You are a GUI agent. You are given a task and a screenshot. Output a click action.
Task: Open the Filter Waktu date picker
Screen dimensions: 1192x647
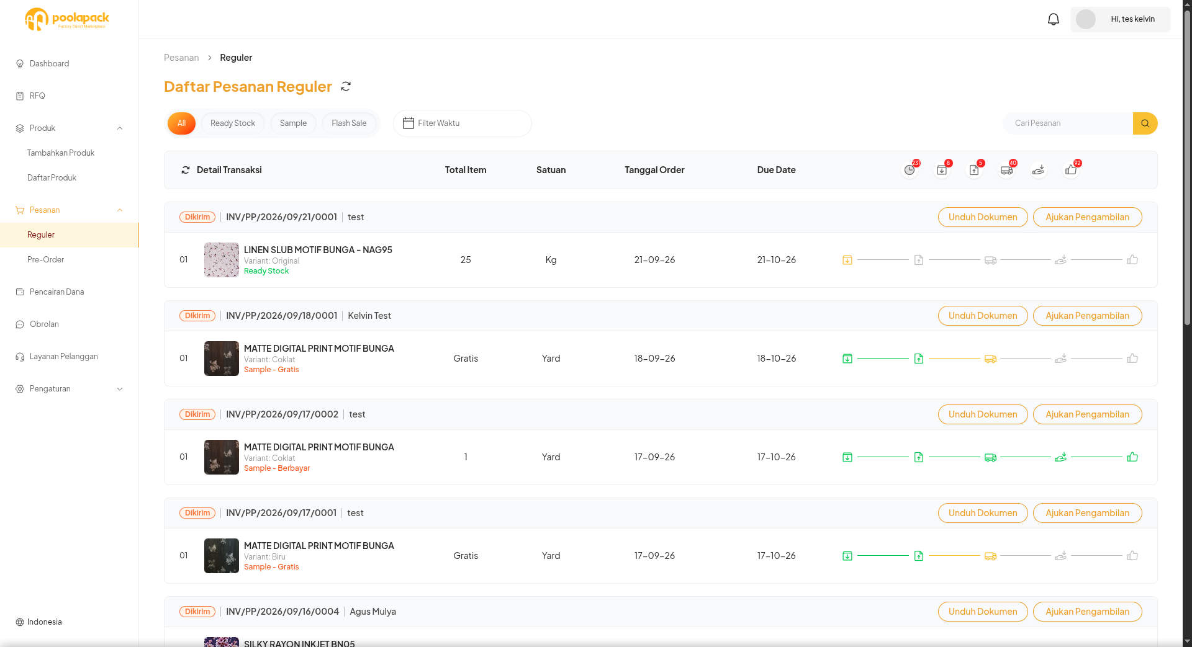pos(463,123)
